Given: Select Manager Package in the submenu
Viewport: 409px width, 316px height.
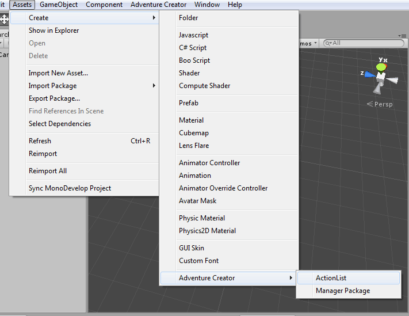Looking at the screenshot, I should [349, 291].
